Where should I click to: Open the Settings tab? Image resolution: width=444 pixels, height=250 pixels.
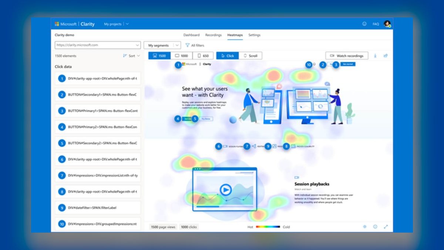(254, 35)
